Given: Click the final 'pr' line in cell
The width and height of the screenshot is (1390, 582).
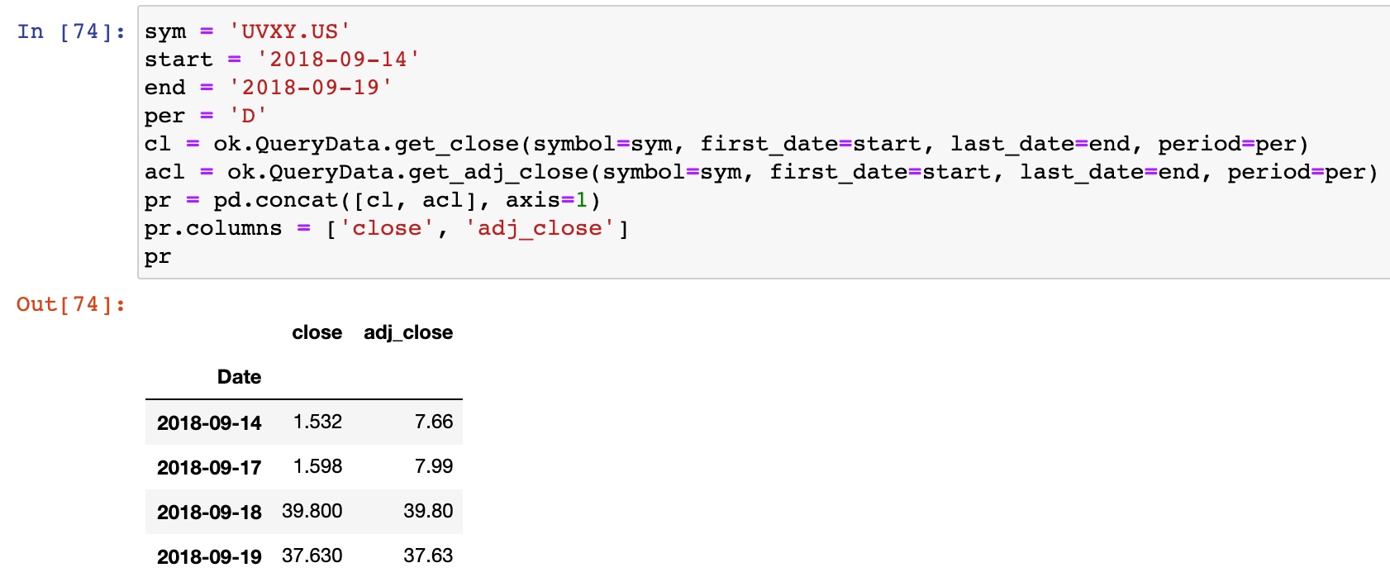Looking at the screenshot, I should click(158, 257).
